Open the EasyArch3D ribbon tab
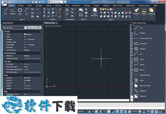This screenshot has width=166, height=114. (131, 6)
